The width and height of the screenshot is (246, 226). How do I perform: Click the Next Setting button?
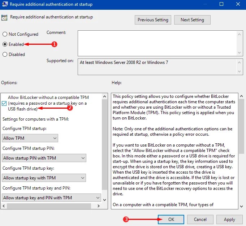[x=192, y=20]
